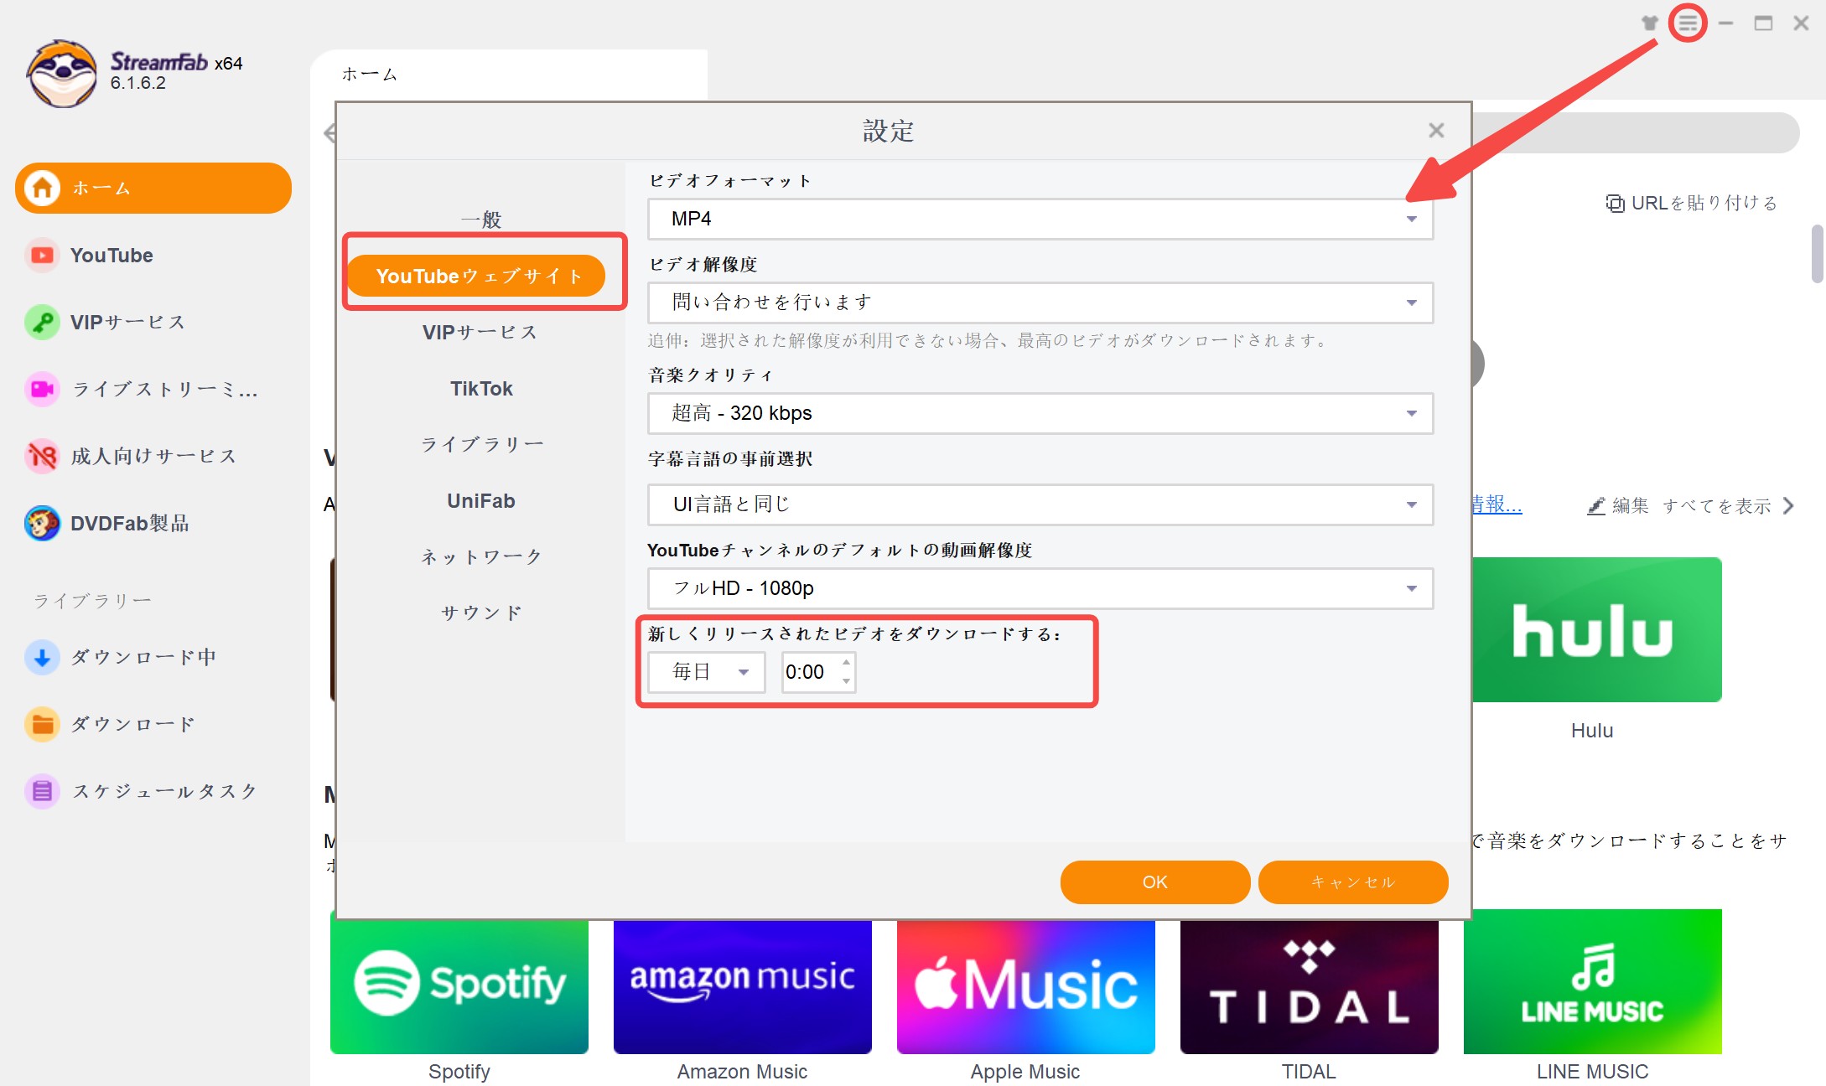Screen dimensions: 1826x1086
Task: Click the 編集 pencil link
Action: point(1618,505)
